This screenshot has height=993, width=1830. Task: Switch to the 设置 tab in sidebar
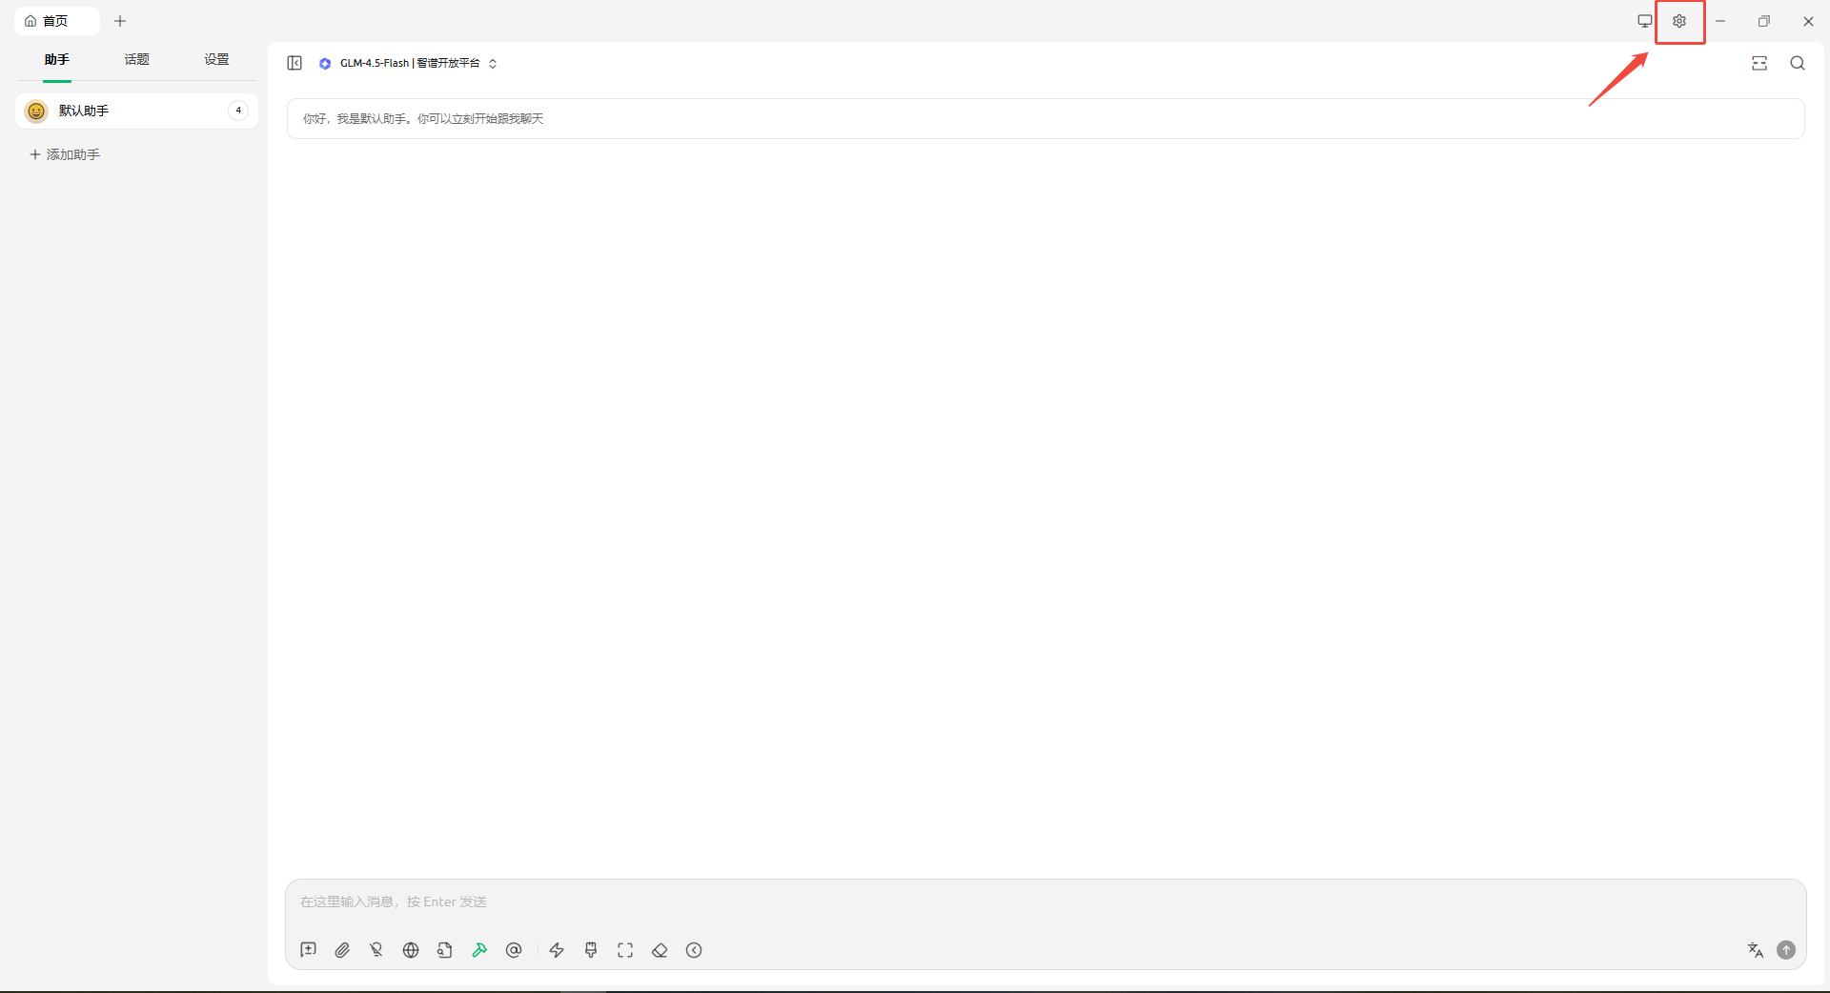[216, 60]
